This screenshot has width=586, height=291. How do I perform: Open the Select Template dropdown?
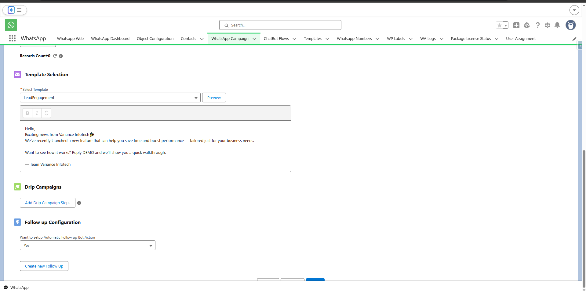pyautogui.click(x=195, y=98)
